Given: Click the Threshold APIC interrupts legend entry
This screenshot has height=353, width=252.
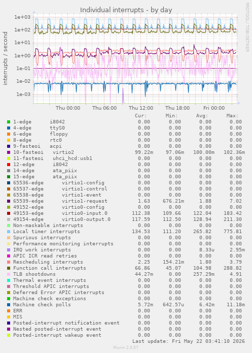Looking at the screenshot, I should click(51, 286).
